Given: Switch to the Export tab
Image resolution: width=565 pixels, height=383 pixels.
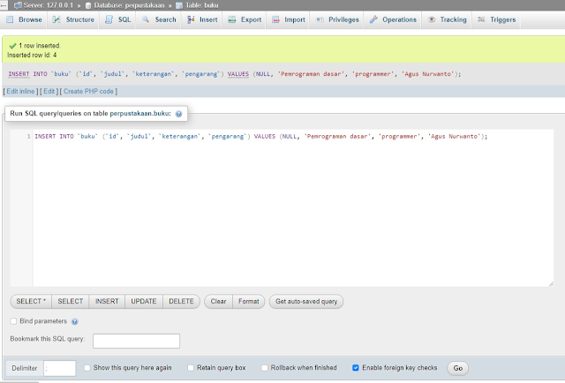Looking at the screenshot, I should [x=245, y=19].
